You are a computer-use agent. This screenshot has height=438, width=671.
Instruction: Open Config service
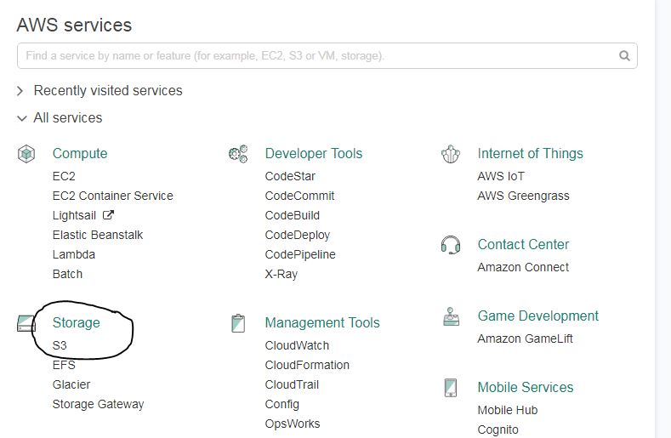click(282, 404)
